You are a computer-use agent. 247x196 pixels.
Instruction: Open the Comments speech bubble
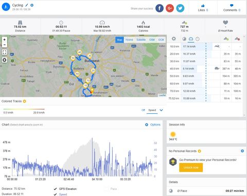coord(232,6)
